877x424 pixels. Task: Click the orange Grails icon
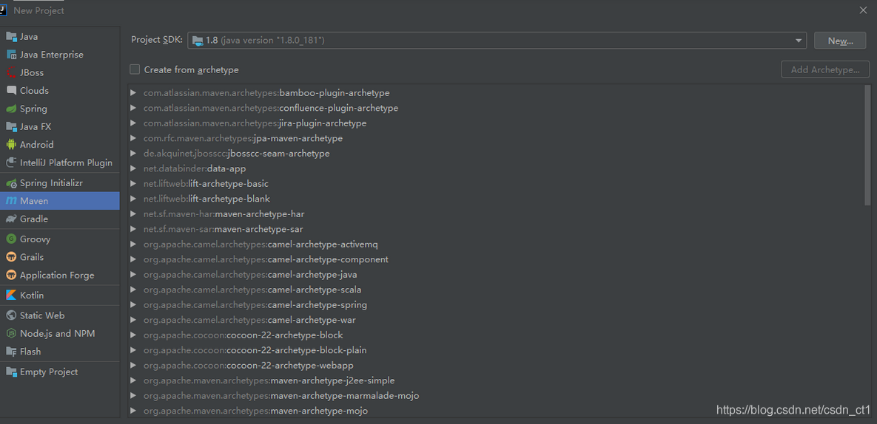[x=11, y=257]
